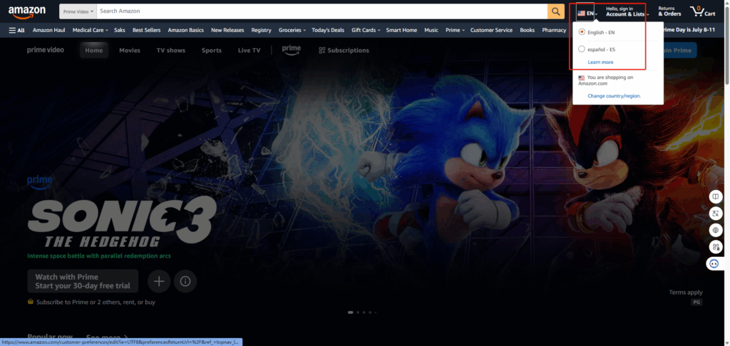
Task: Open Books in nav bar
Action: (527, 30)
